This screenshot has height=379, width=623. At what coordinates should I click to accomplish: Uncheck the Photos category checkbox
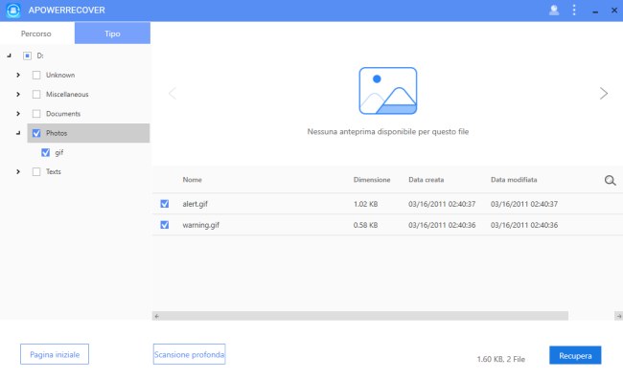(36, 133)
